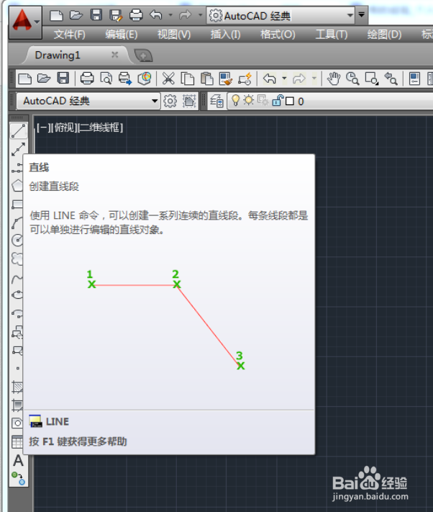Open the 绘图(D) menu
The image size is (433, 512).
(x=384, y=35)
